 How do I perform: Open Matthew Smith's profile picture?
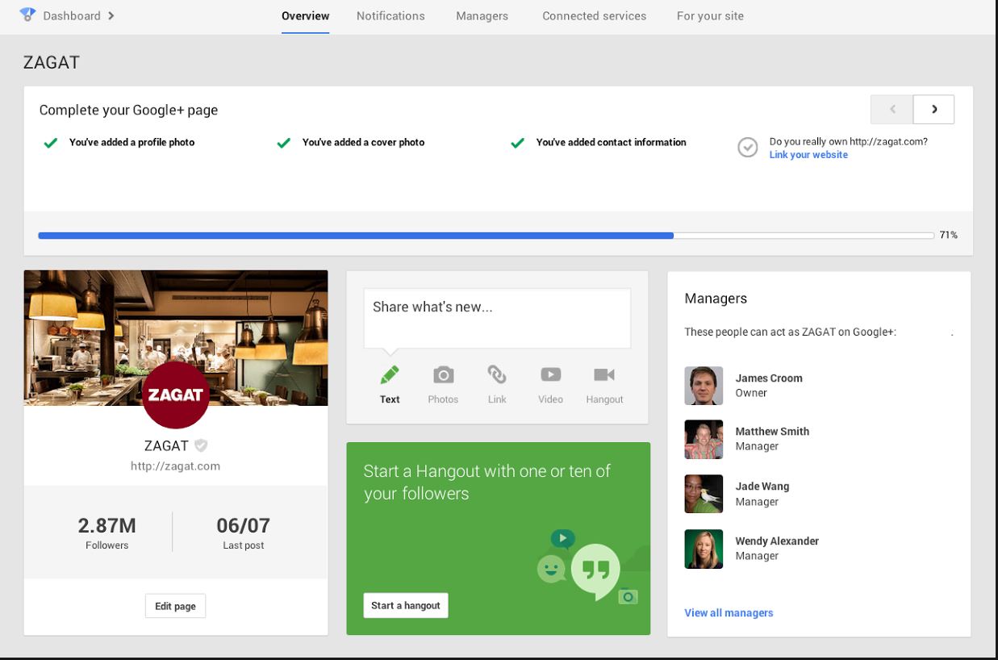[x=704, y=439]
